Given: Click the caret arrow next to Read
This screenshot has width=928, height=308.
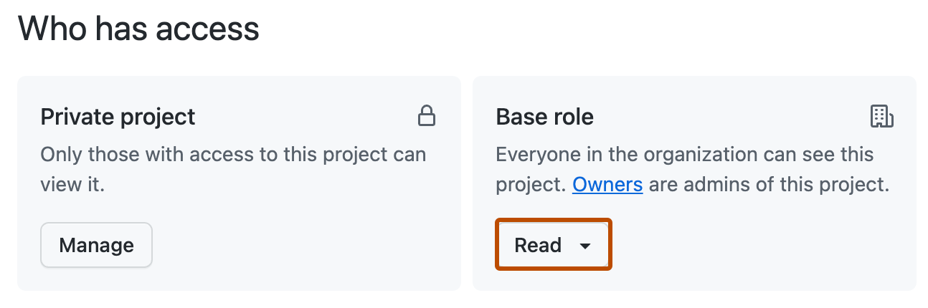Looking at the screenshot, I should click(585, 246).
